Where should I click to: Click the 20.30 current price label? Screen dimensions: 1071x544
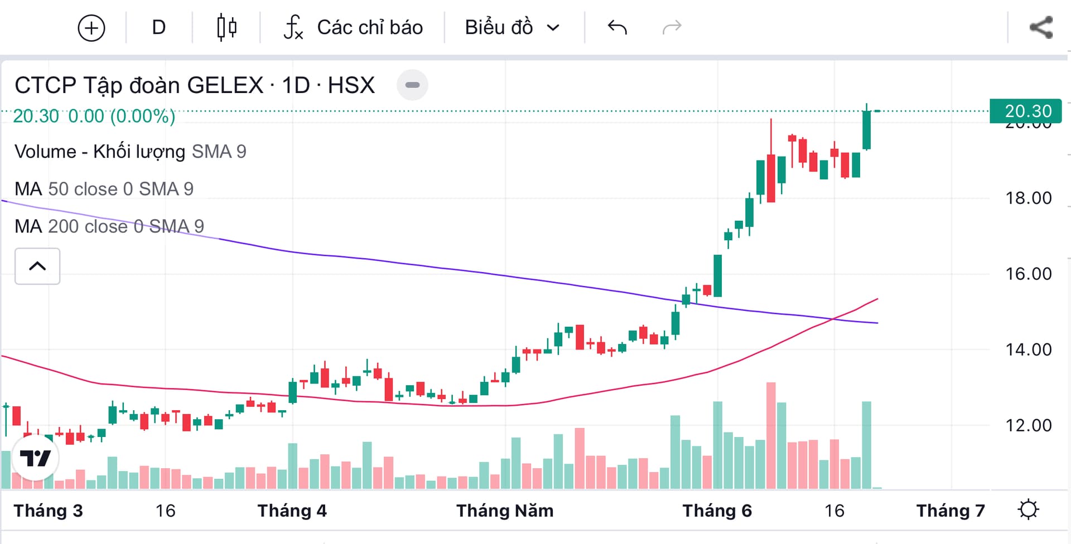coord(1027,111)
